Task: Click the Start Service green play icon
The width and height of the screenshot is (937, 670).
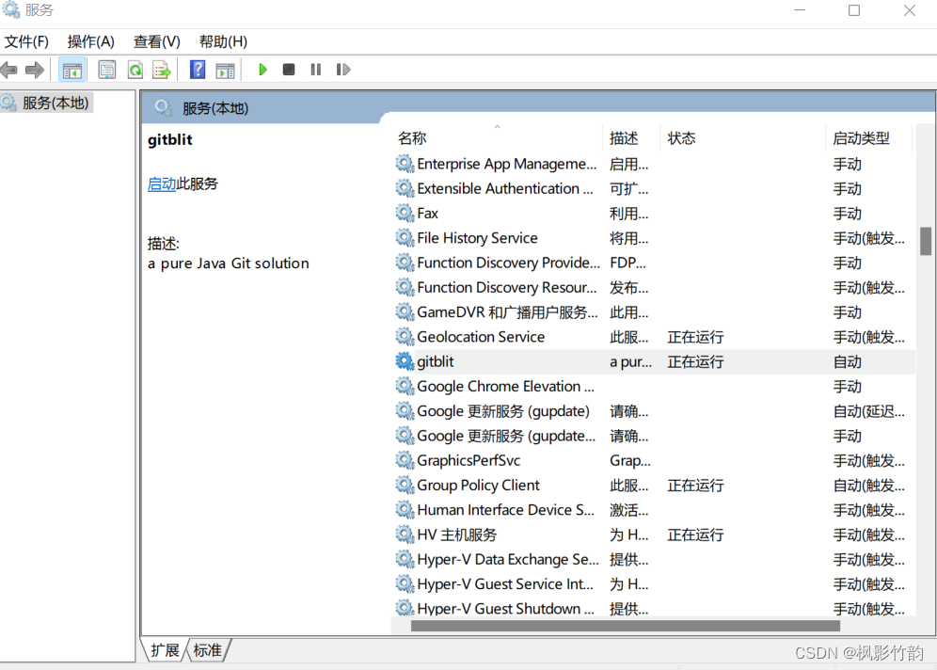Action: click(262, 69)
